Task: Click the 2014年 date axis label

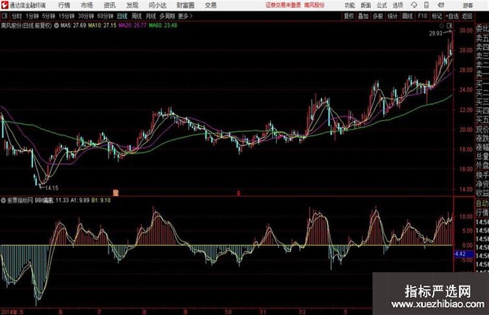Action: coord(9,311)
